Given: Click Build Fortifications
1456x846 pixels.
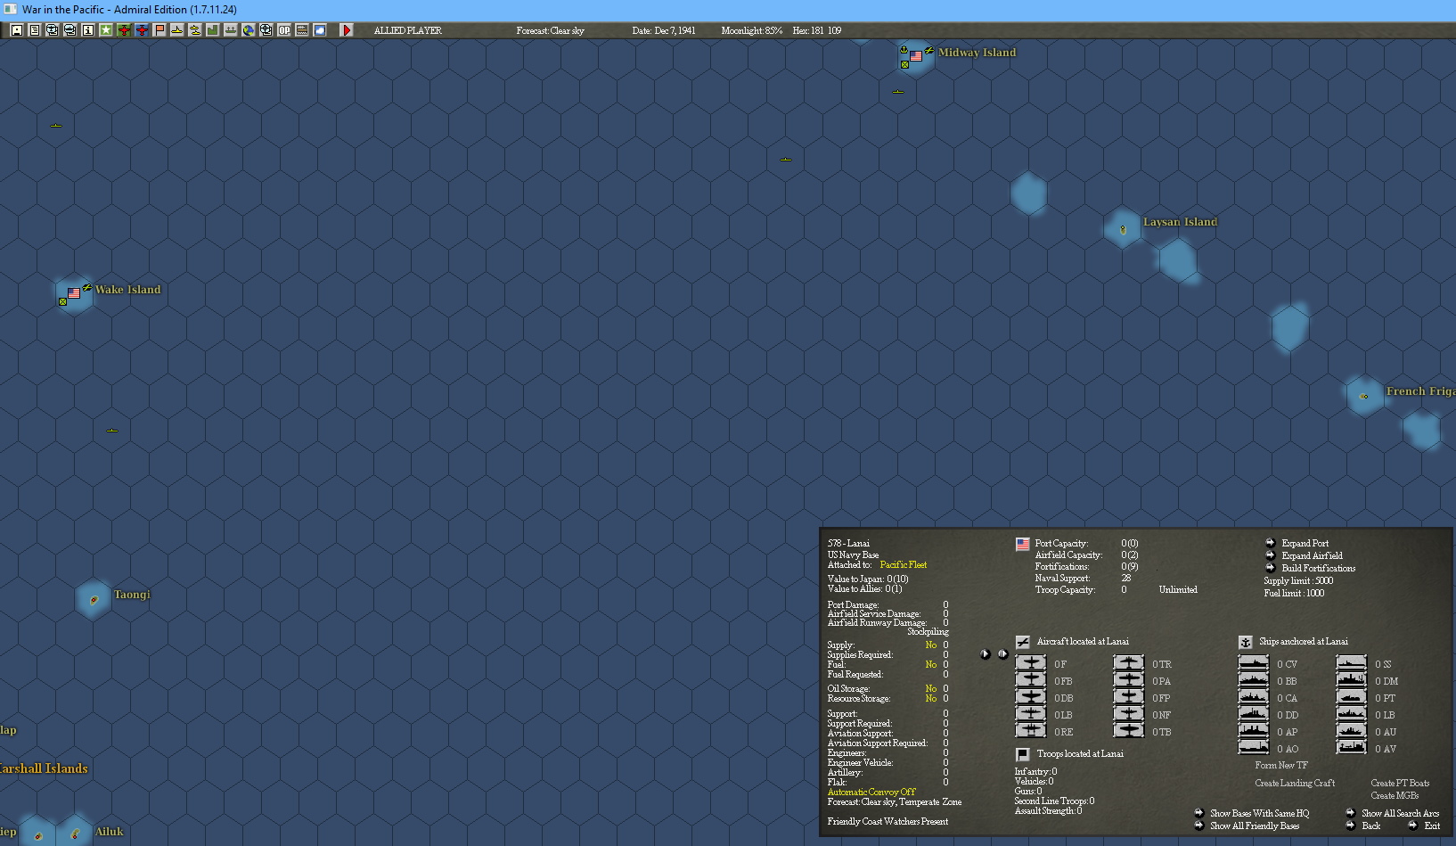Looking at the screenshot, I should click(1318, 568).
